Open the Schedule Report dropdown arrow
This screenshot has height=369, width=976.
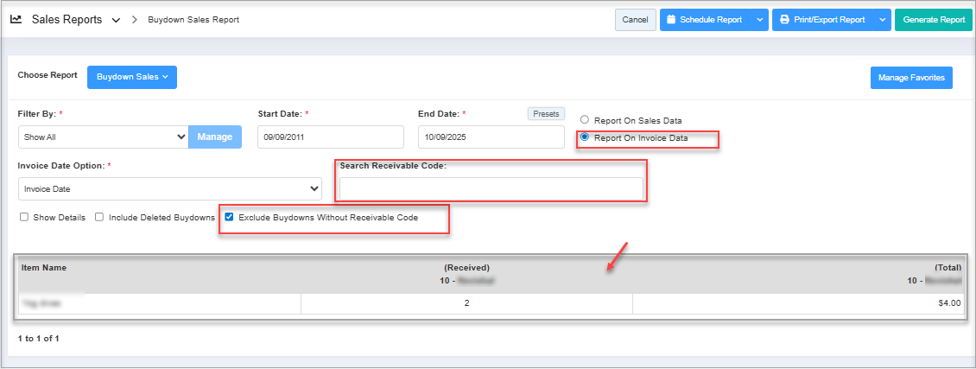759,20
